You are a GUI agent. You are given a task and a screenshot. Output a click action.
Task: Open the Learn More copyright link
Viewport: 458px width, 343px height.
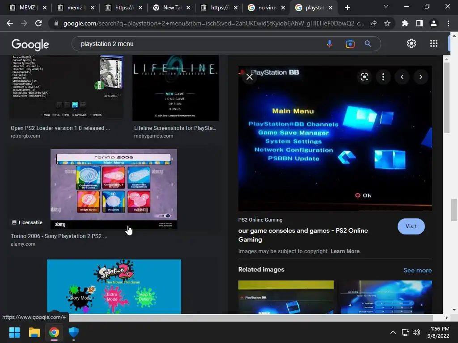click(345, 251)
